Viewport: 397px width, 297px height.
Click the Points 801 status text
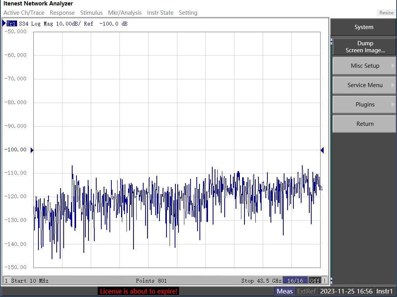tap(151, 281)
